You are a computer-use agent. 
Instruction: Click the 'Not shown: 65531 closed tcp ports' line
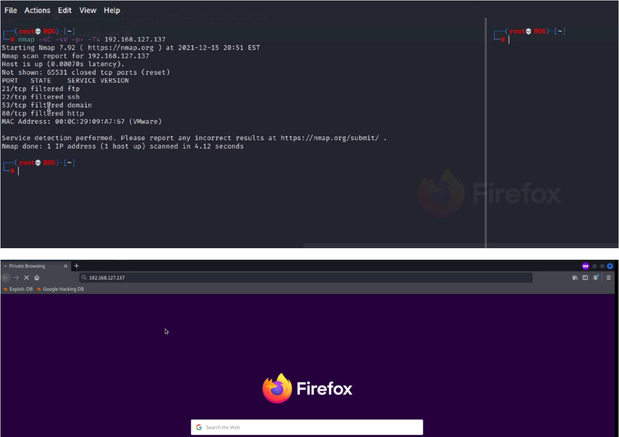pyautogui.click(x=86, y=72)
